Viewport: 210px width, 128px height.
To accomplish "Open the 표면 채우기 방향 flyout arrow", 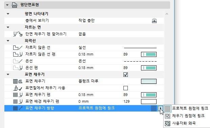I will tap(160, 108).
